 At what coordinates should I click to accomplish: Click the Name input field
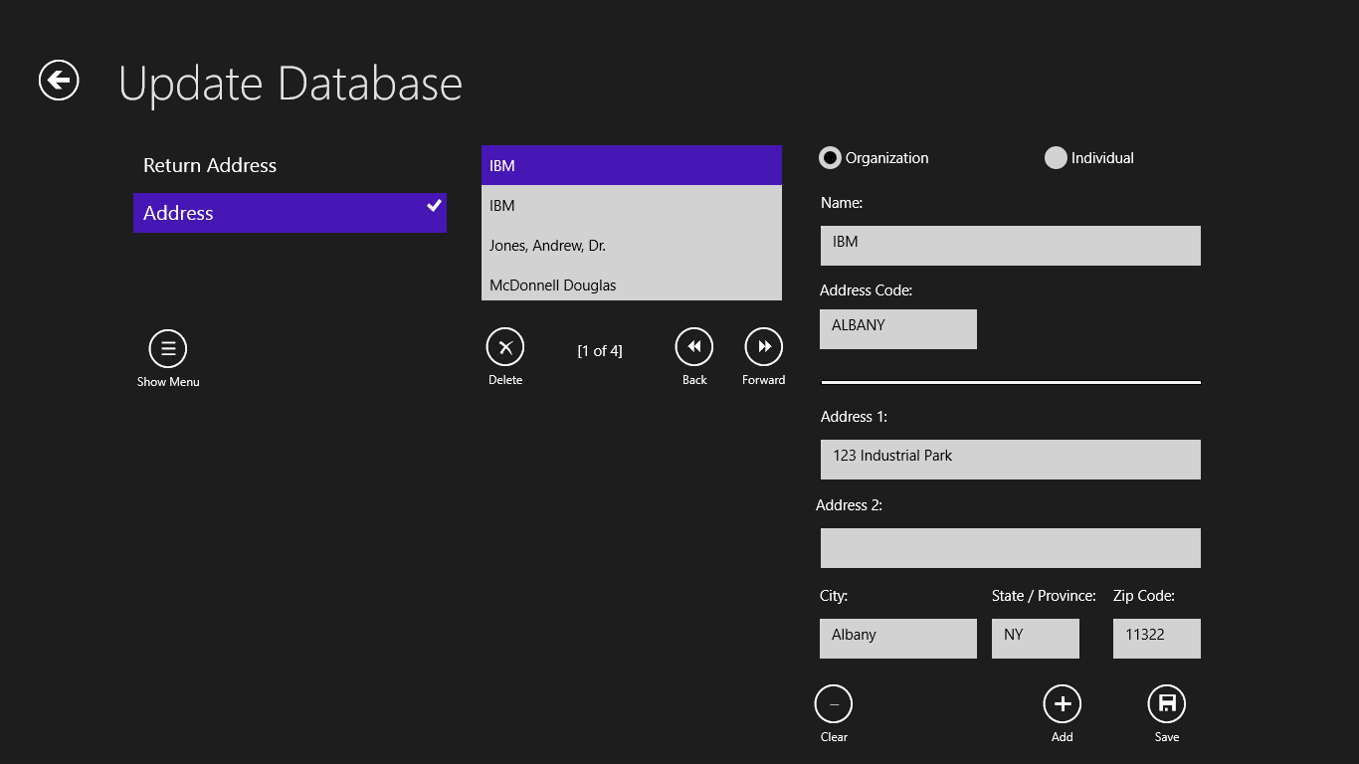tap(1010, 245)
